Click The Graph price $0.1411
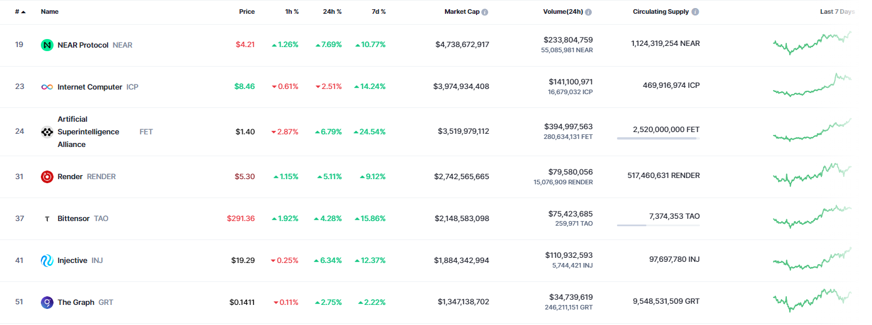This screenshot has width=872, height=325. (242, 302)
